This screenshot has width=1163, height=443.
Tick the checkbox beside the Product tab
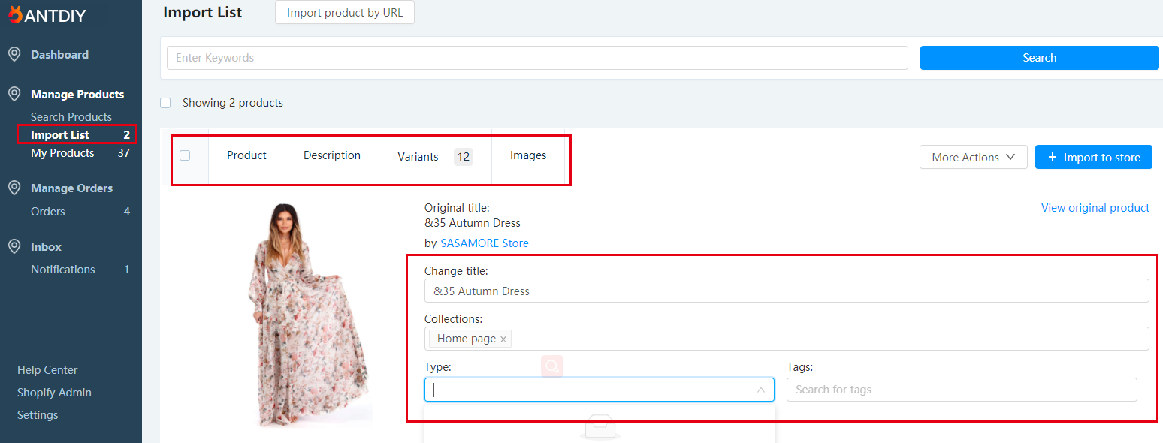[x=185, y=155]
